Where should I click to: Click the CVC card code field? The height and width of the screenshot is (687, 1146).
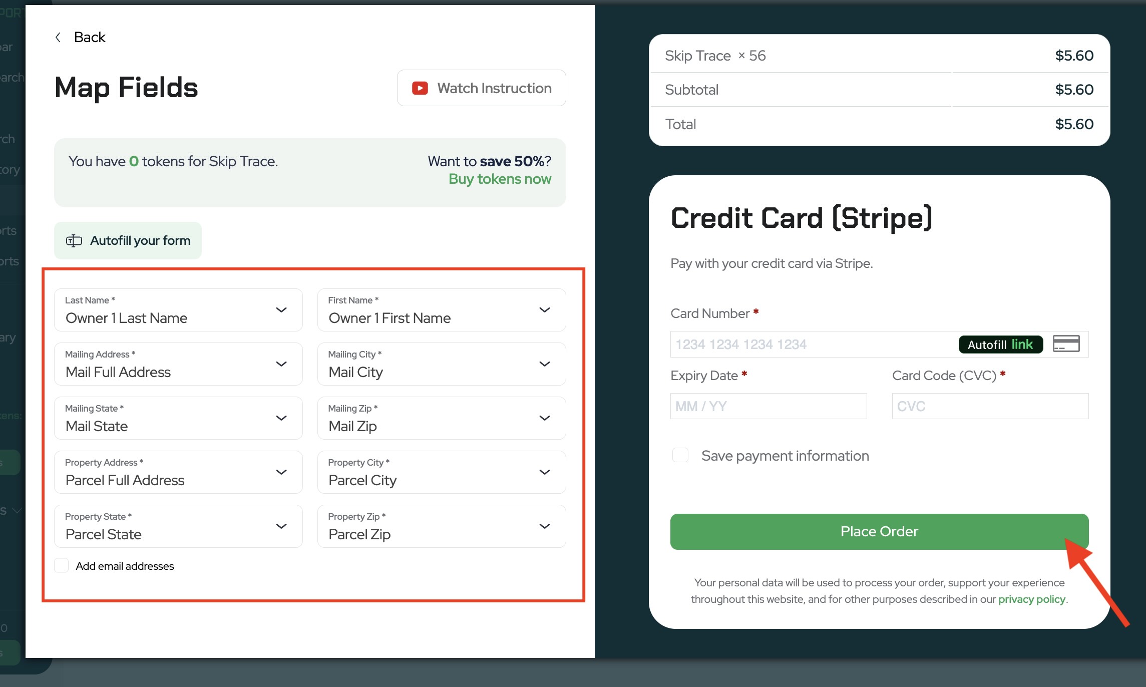990,406
